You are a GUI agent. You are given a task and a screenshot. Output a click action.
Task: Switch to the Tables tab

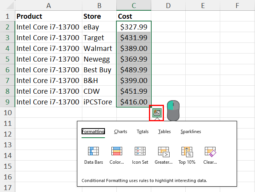(x=164, y=132)
